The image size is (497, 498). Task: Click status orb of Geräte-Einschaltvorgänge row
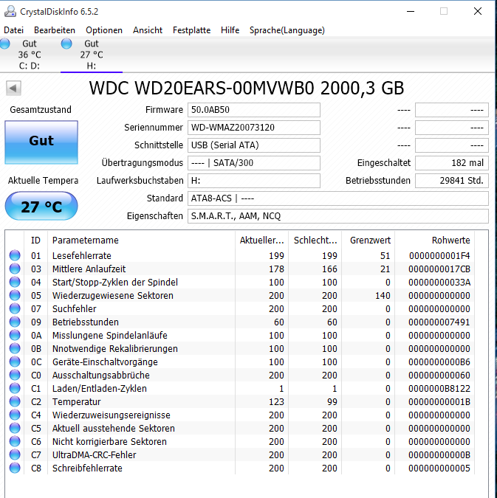tap(15, 362)
